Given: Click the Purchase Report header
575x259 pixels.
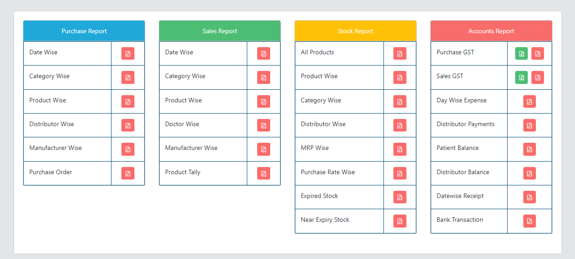Looking at the screenshot, I should 84,31.
